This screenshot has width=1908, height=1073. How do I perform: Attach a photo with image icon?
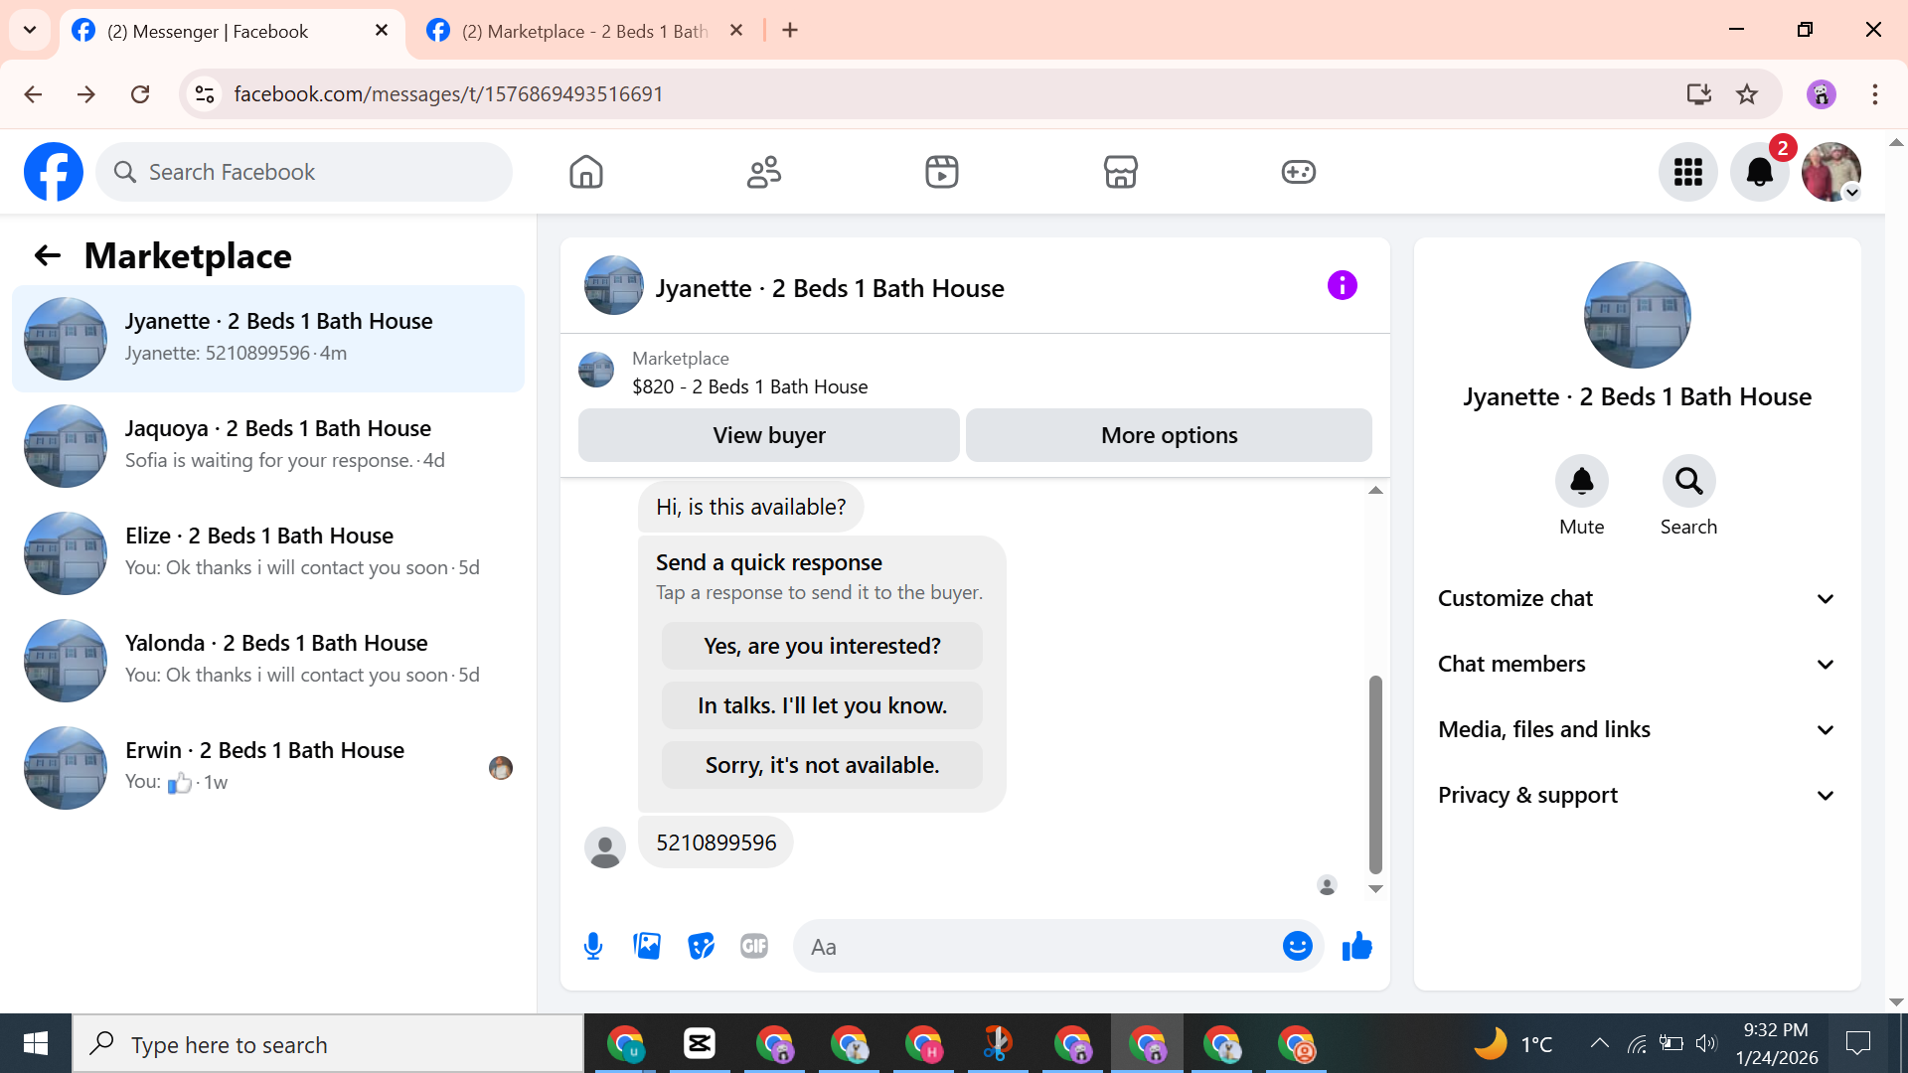coord(647,946)
